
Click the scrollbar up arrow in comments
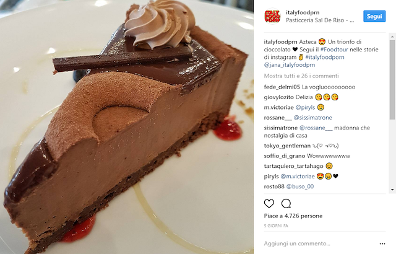pos(392,37)
